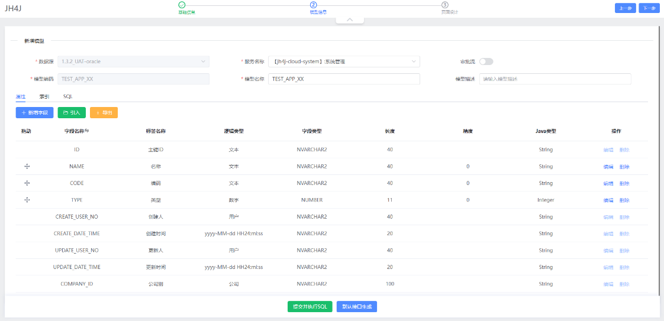
Task: Click the JH4J logo text
Action: (13, 8)
